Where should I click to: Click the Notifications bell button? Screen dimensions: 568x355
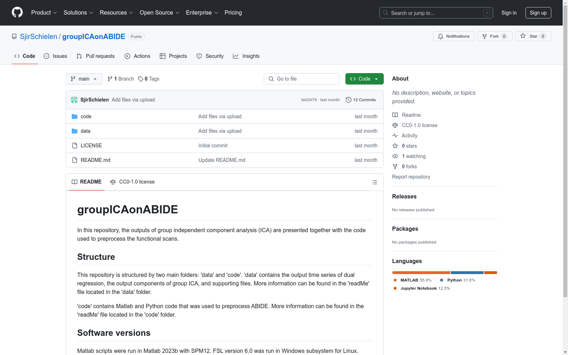453,36
